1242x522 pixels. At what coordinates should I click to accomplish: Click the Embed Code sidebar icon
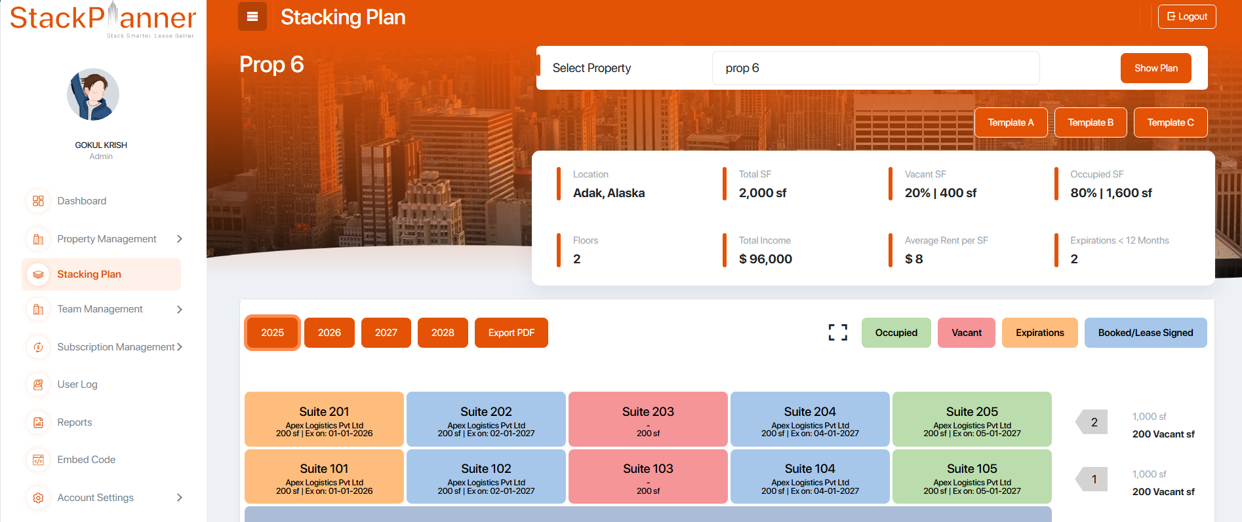click(x=38, y=460)
